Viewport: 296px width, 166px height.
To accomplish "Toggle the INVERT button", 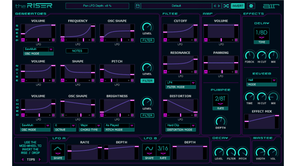I will [x=238, y=6].
